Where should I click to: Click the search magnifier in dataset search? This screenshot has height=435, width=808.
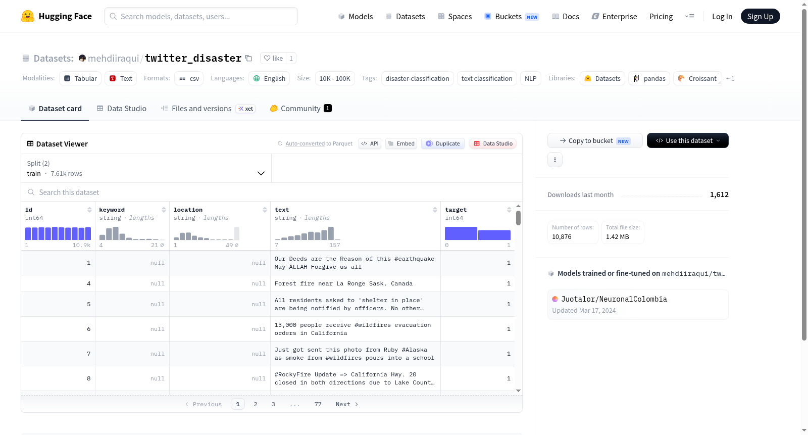coord(31,192)
